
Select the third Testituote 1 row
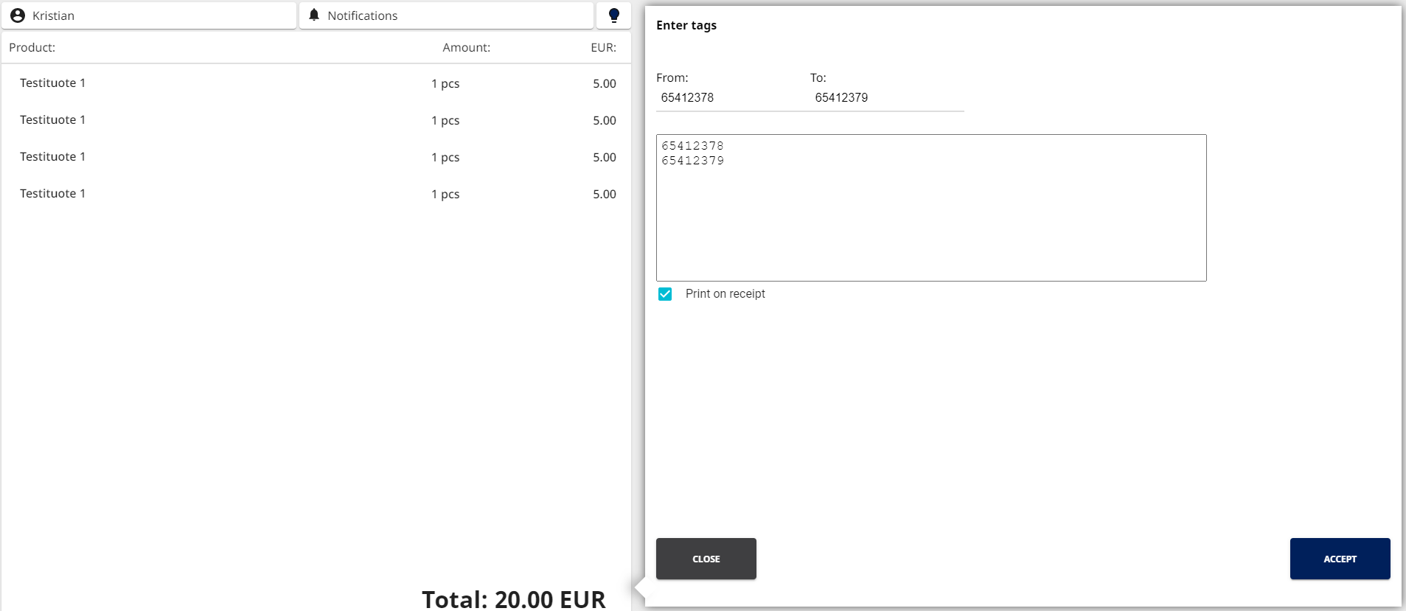pos(316,157)
